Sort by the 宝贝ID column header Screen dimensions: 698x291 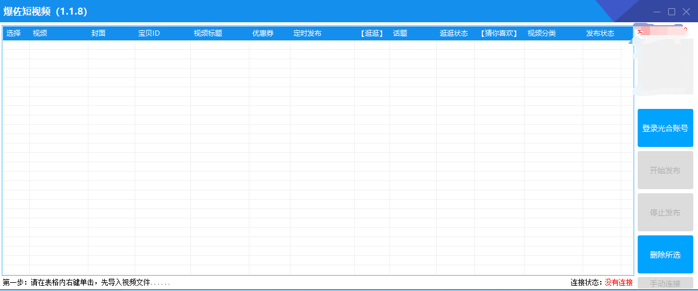point(149,33)
